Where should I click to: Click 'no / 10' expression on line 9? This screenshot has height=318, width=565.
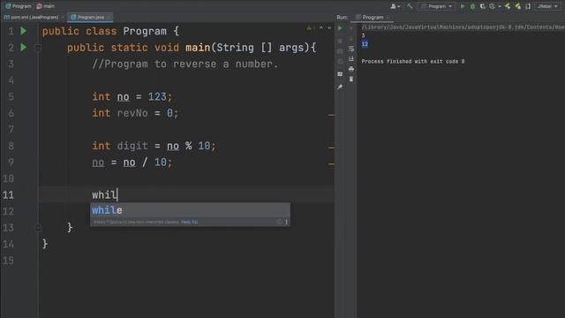click(x=145, y=163)
